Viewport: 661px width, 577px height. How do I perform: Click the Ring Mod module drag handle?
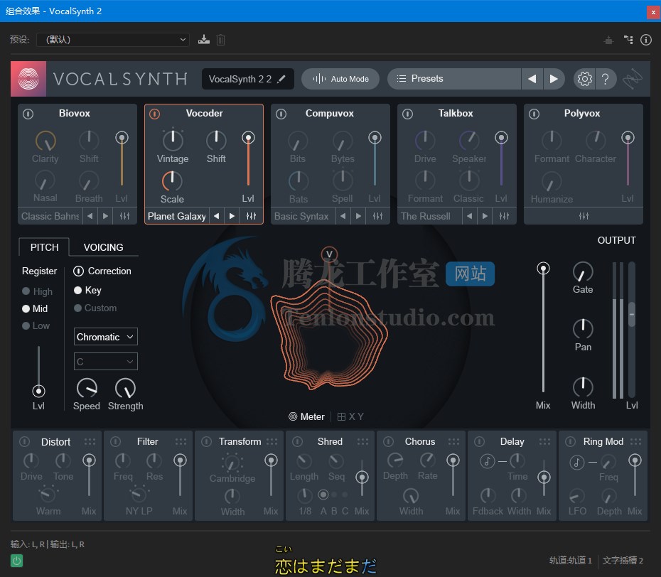coord(635,442)
